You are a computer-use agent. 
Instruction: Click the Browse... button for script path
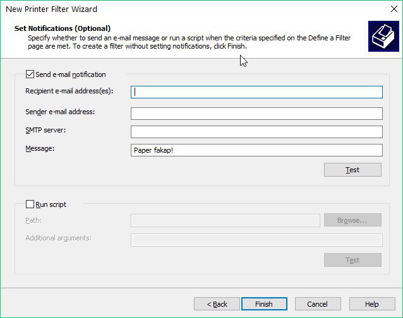352,220
